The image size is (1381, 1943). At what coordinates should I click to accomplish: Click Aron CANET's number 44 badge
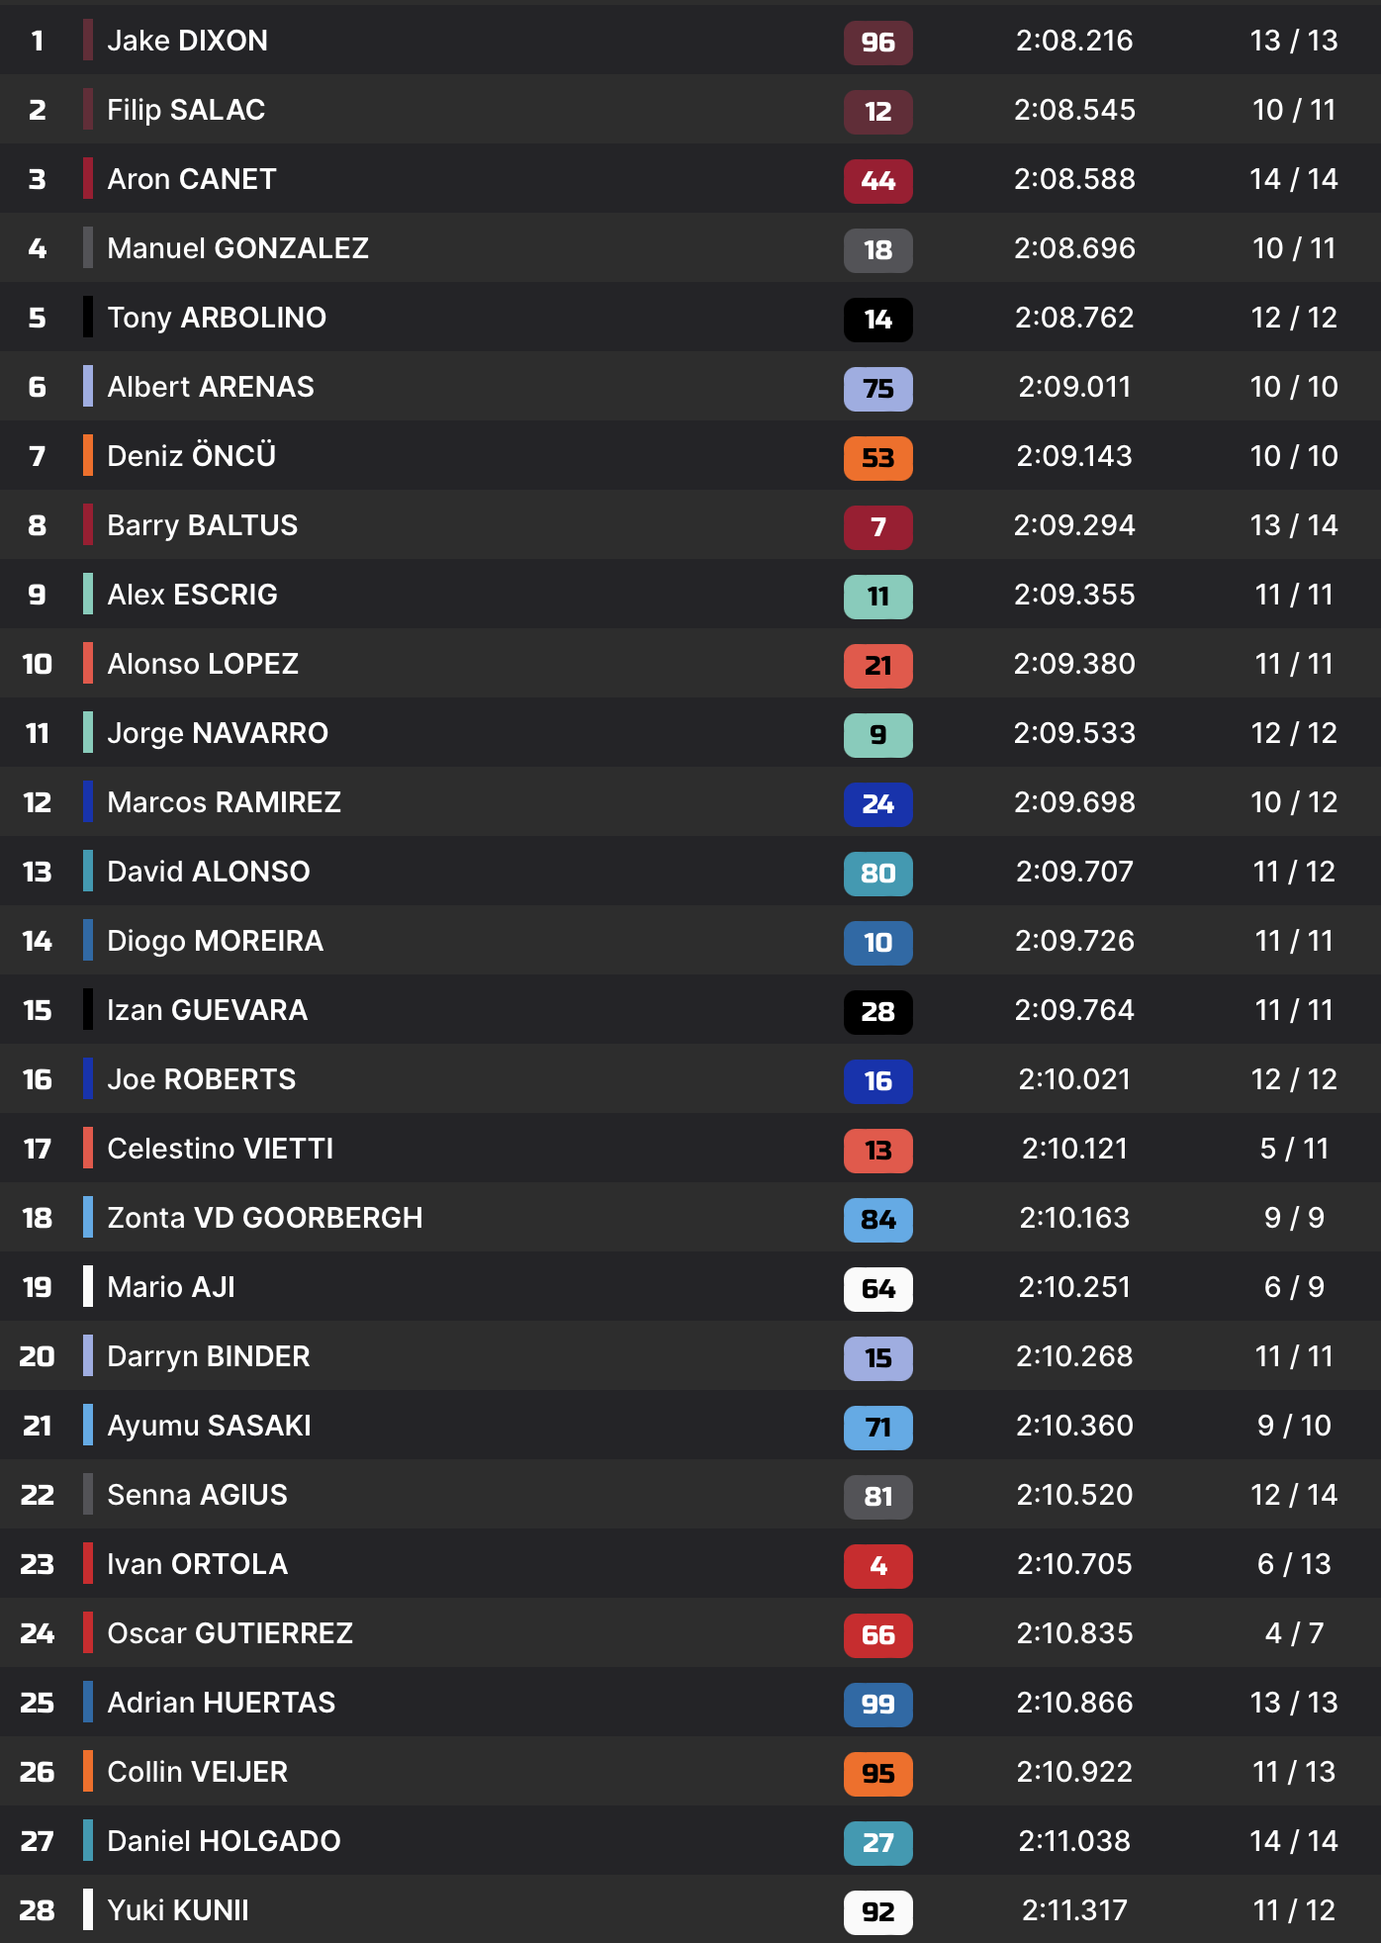click(877, 181)
